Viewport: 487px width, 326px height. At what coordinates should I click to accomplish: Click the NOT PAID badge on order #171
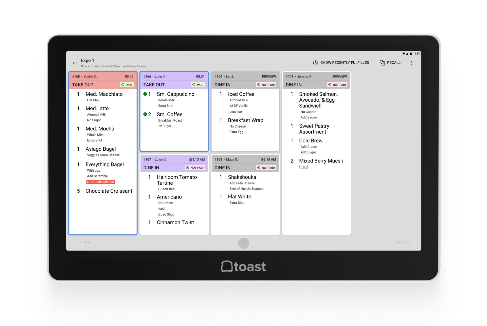pos(337,85)
